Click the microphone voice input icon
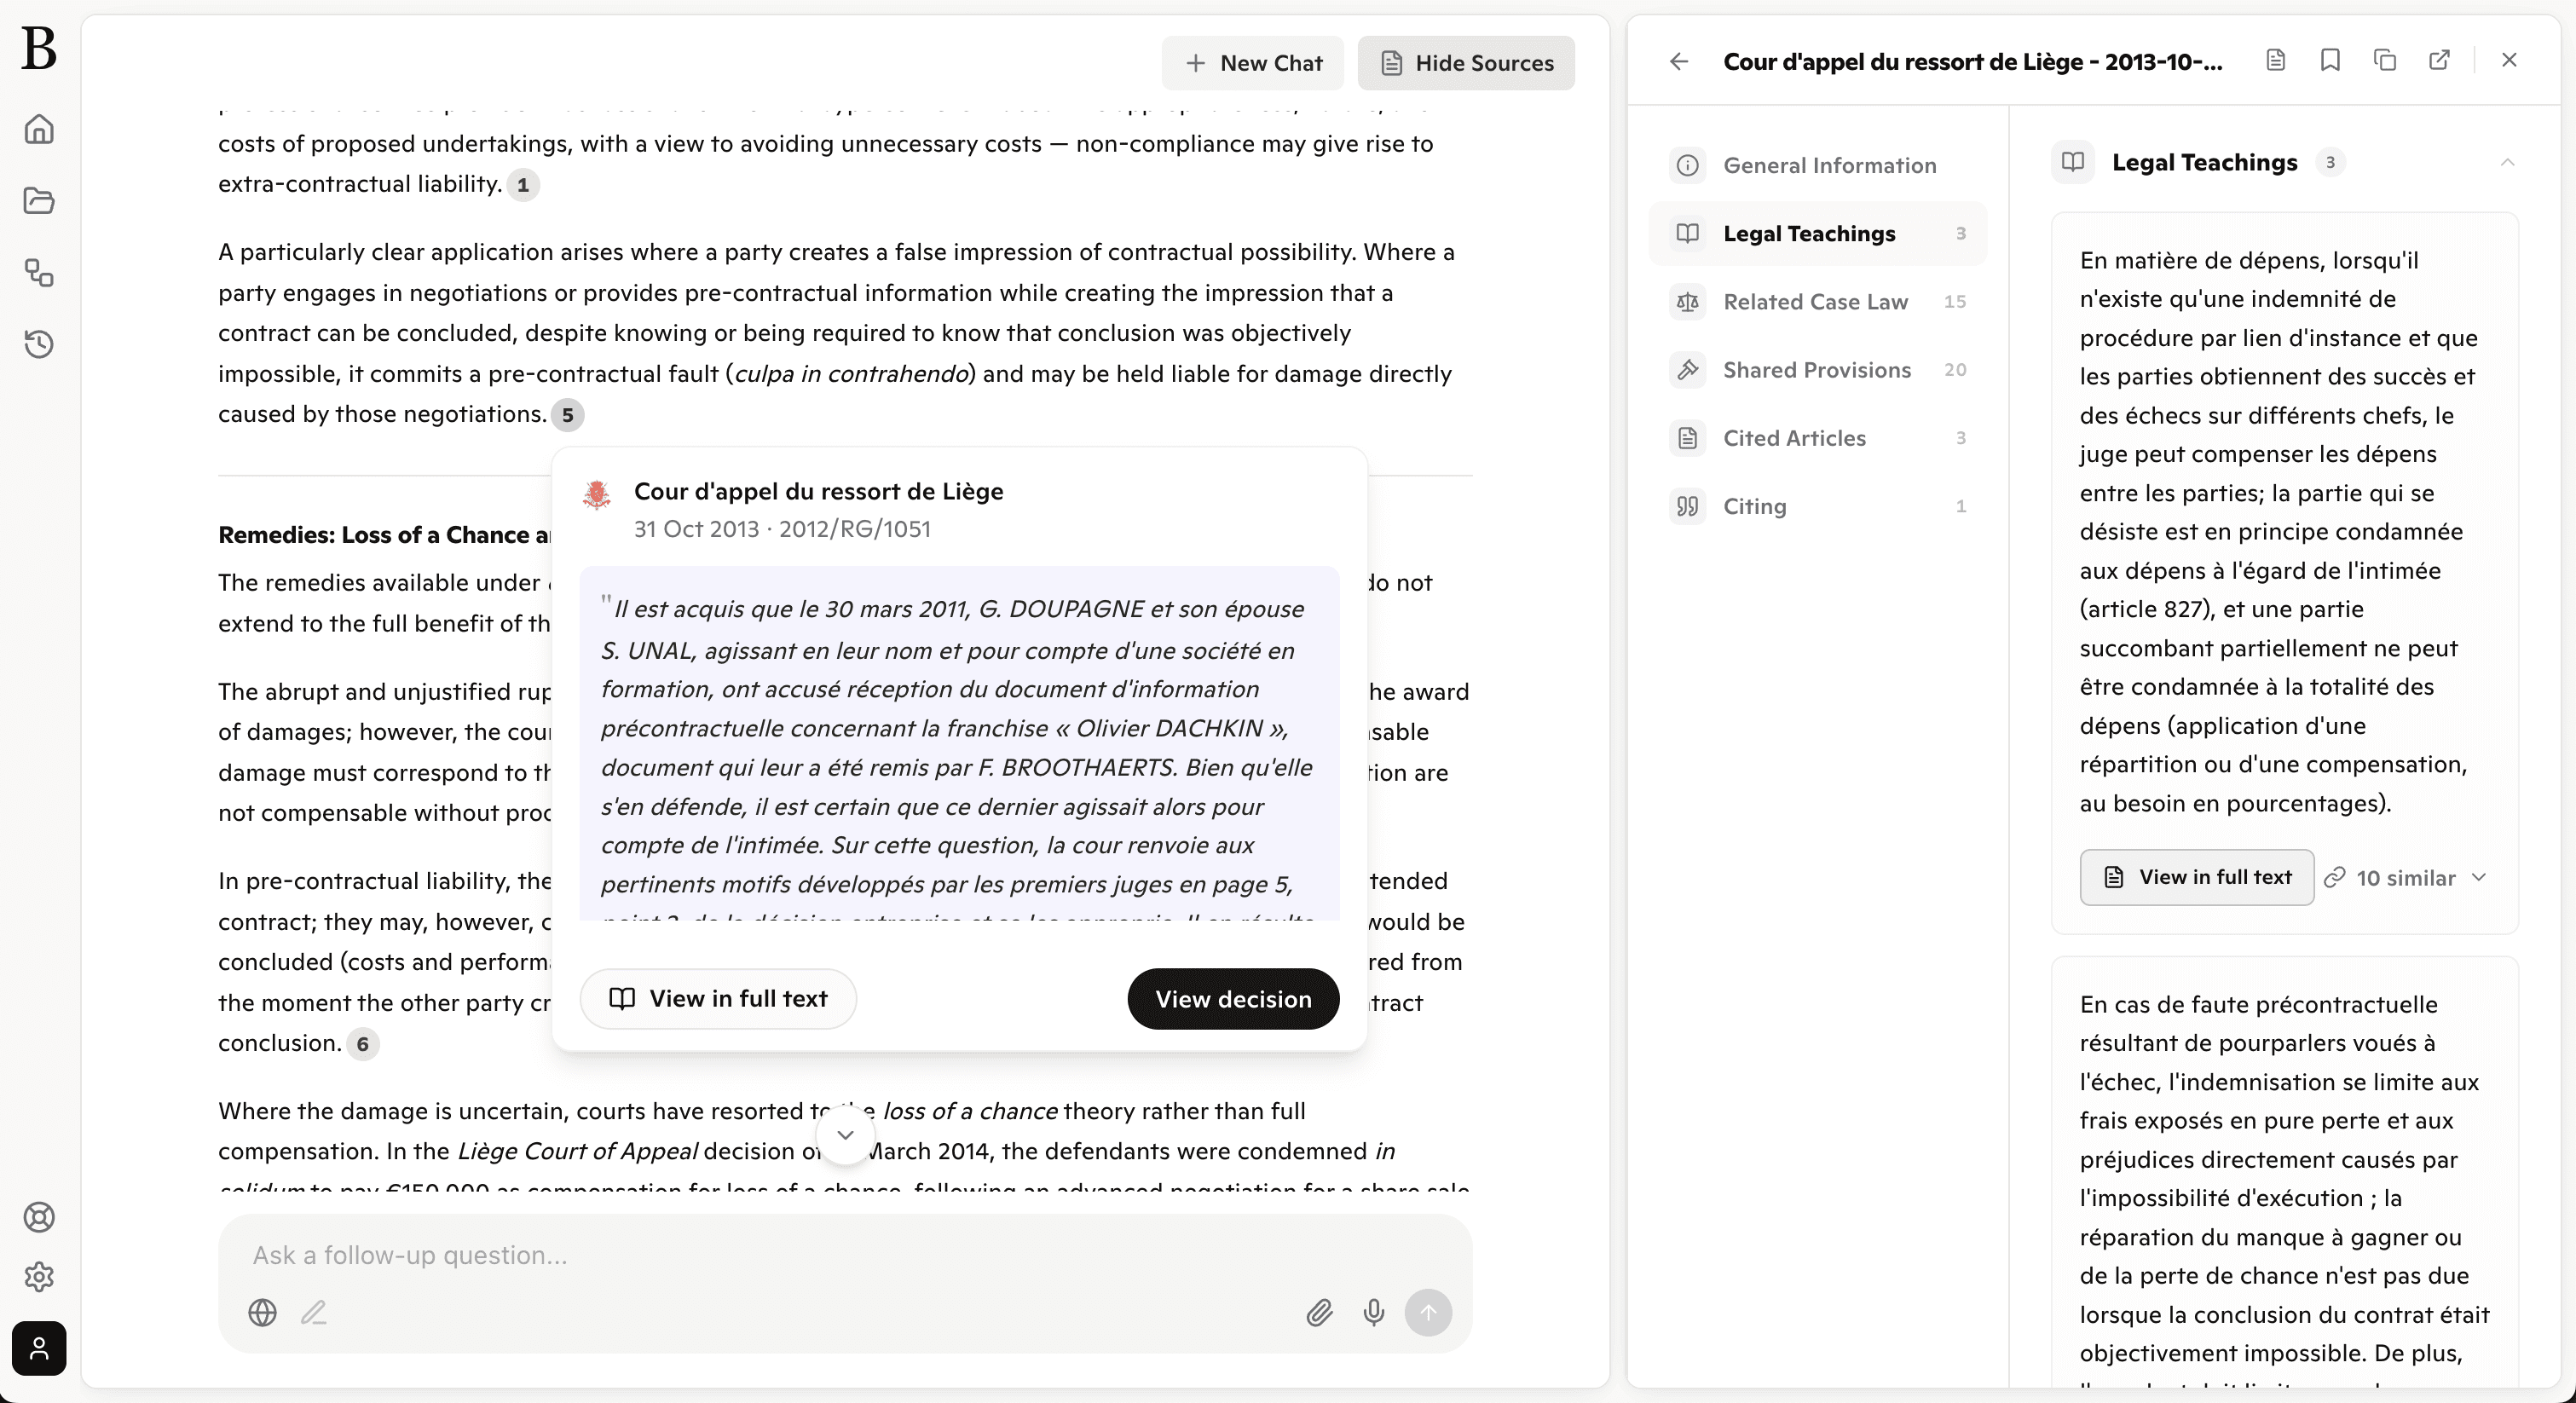This screenshot has height=1403, width=2576. click(1373, 1312)
